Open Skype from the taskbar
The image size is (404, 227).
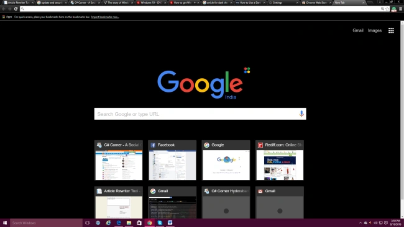point(160,223)
